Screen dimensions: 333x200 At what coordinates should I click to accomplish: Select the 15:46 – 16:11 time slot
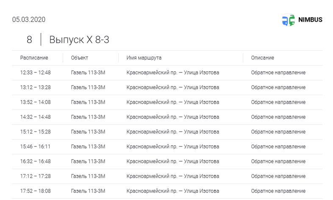36,147
